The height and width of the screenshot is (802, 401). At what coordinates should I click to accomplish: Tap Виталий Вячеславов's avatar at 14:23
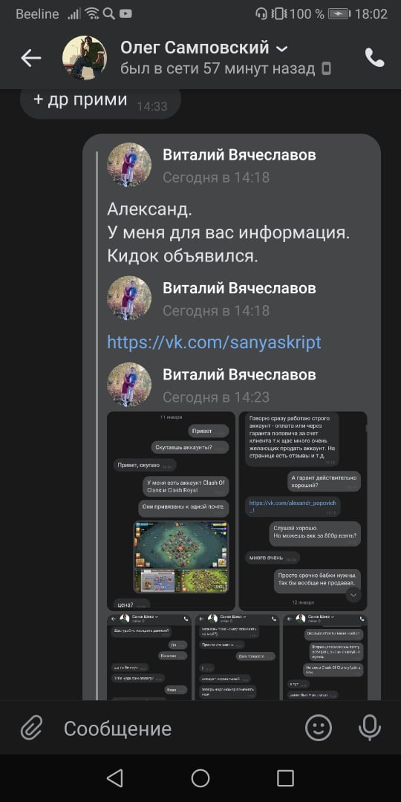click(129, 385)
